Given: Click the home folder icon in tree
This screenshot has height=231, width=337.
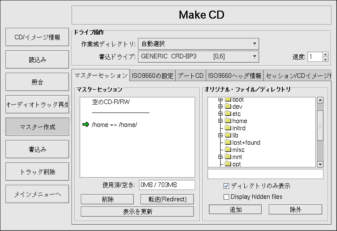Looking at the screenshot, I should tap(228, 121).
